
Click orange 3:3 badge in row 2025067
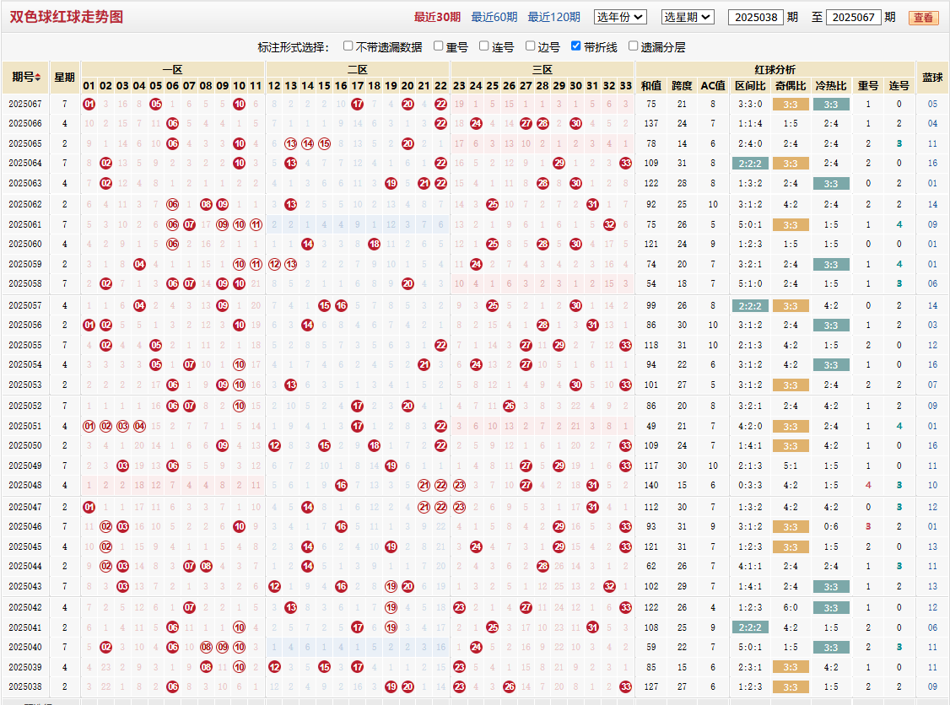[791, 105]
